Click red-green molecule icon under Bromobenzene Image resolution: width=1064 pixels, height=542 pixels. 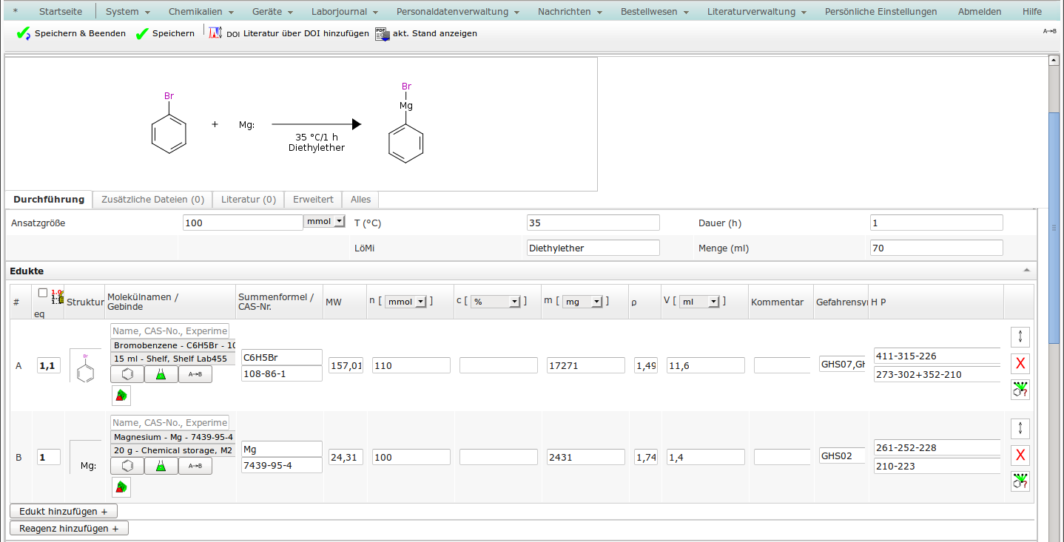coord(121,396)
